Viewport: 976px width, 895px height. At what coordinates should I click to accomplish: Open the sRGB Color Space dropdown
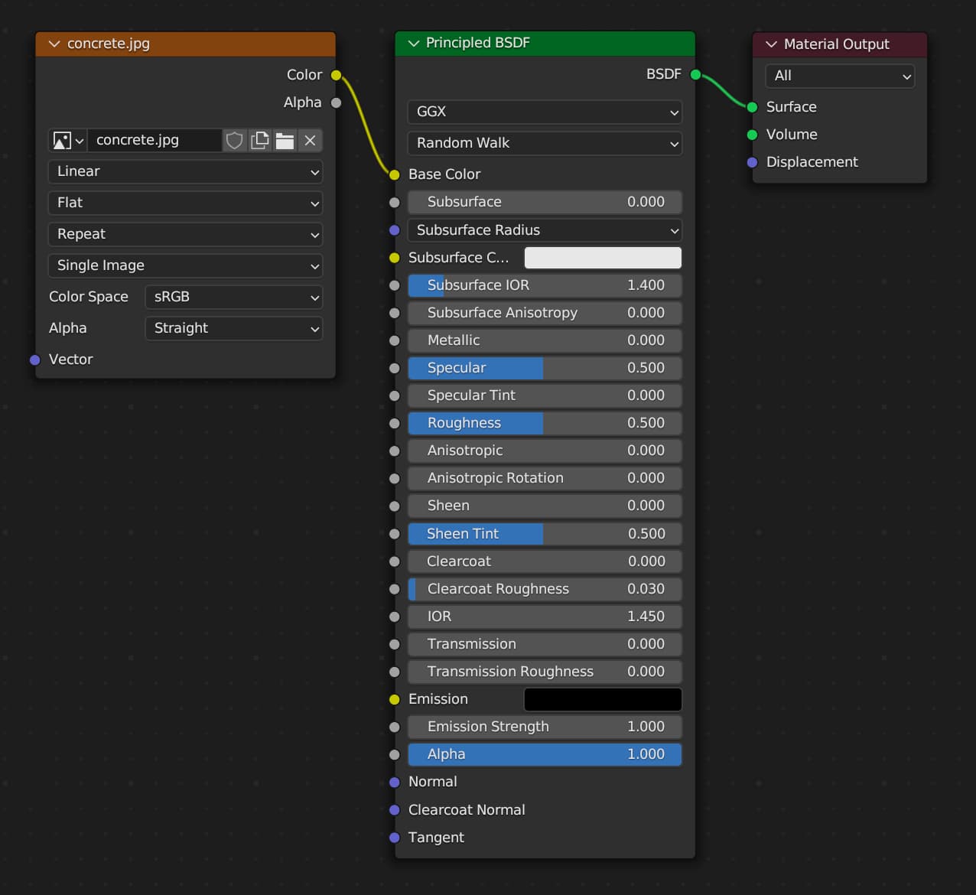coord(233,297)
